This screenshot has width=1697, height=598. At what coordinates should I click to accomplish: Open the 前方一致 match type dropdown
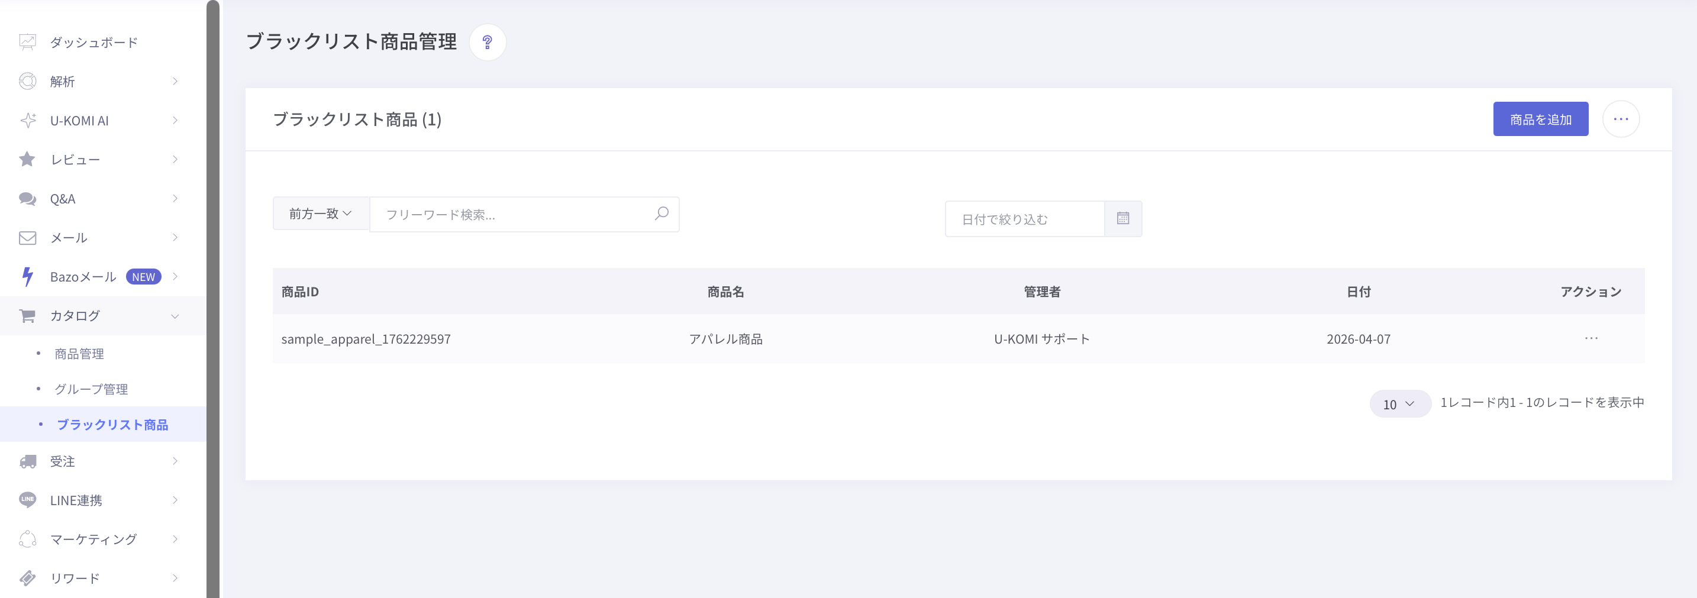point(321,214)
